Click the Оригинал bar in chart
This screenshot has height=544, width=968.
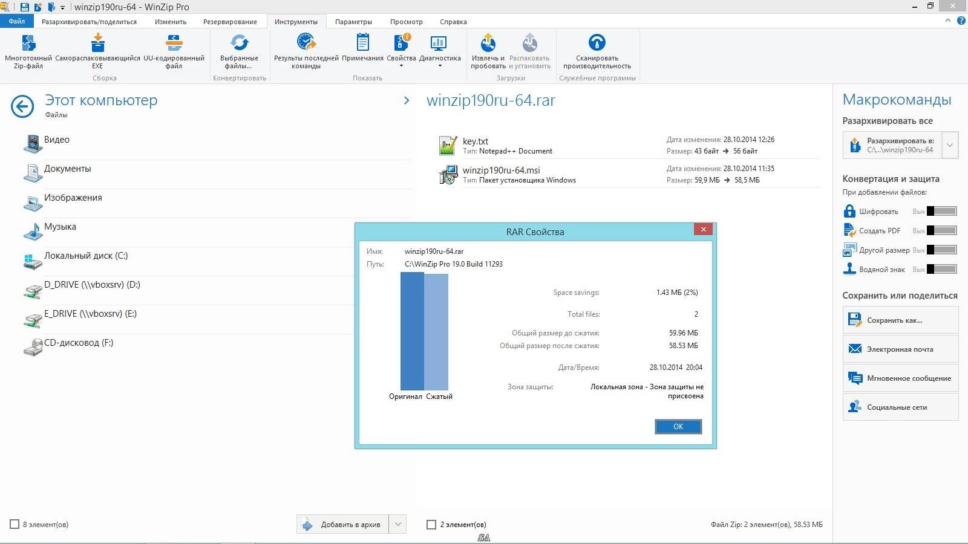pyautogui.click(x=412, y=331)
